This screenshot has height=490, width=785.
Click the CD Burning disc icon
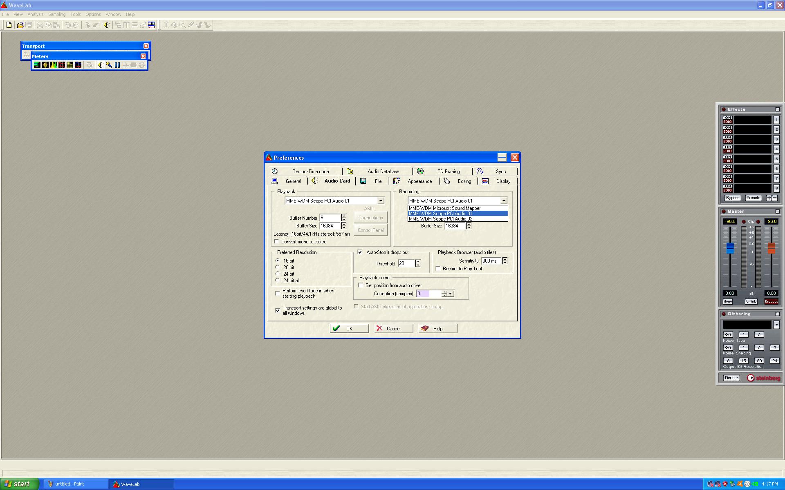tap(420, 171)
